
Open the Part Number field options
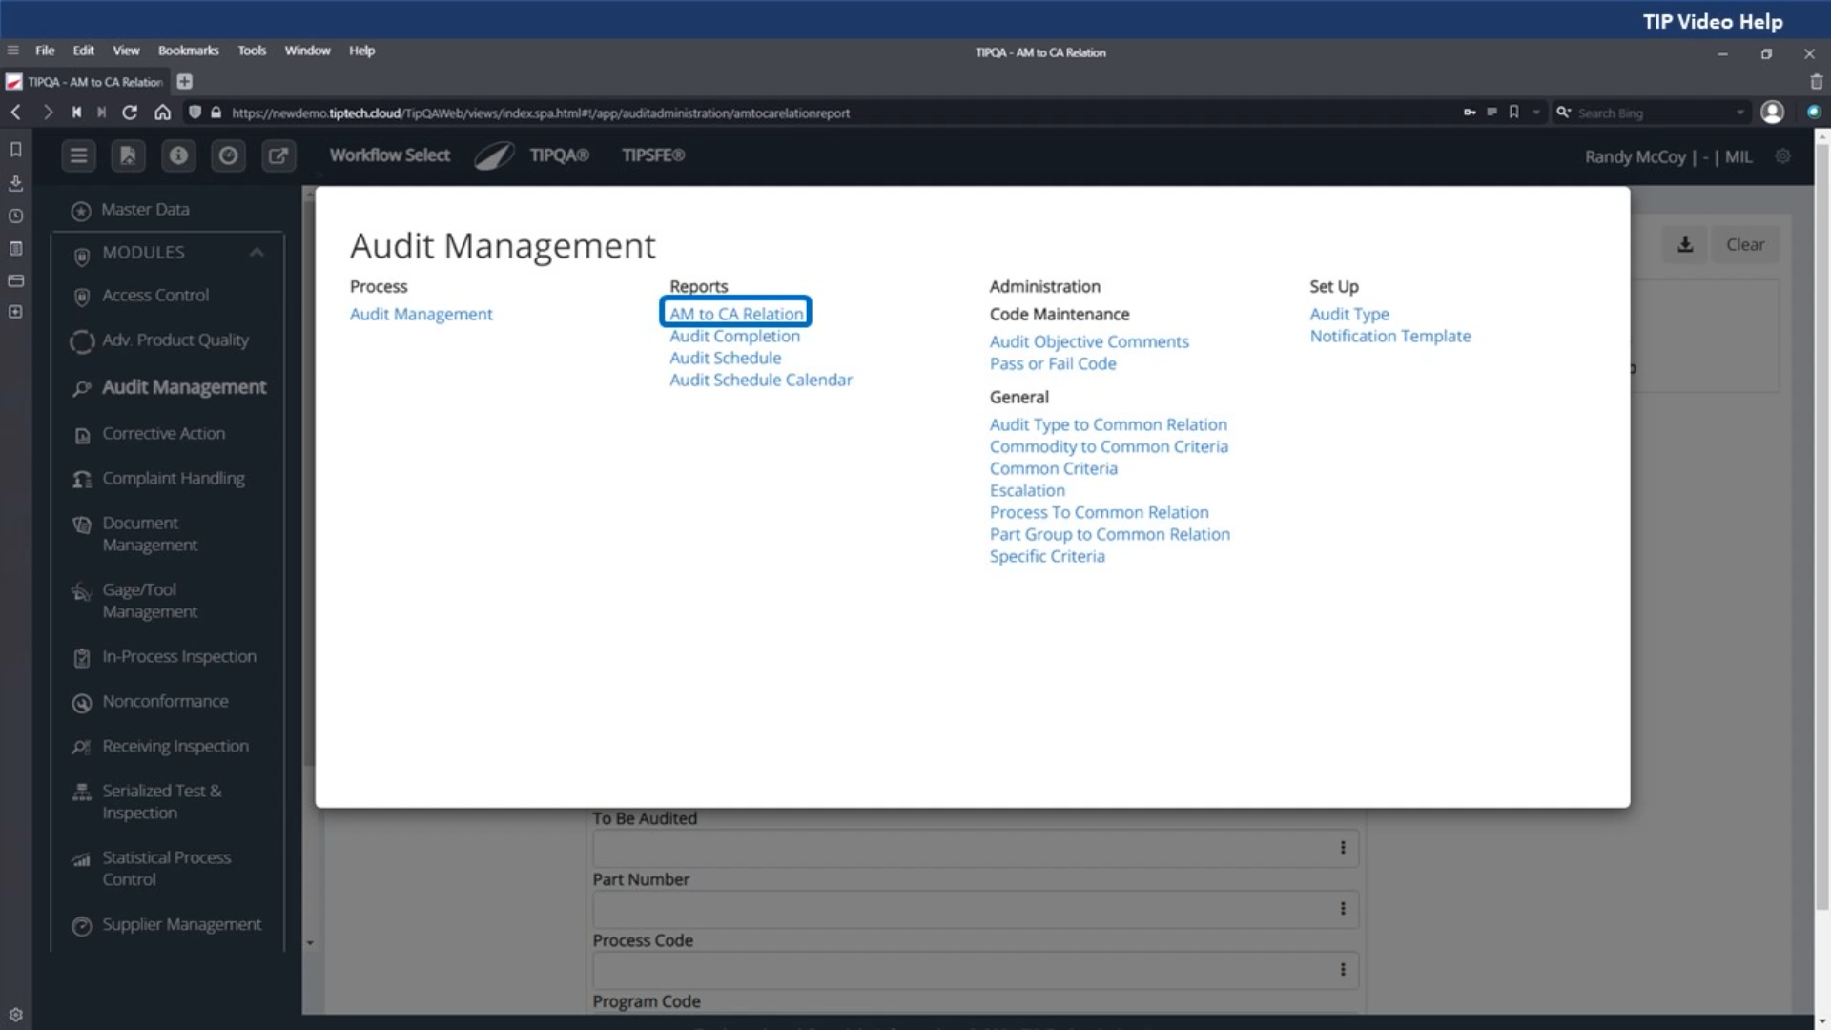pyautogui.click(x=1343, y=909)
